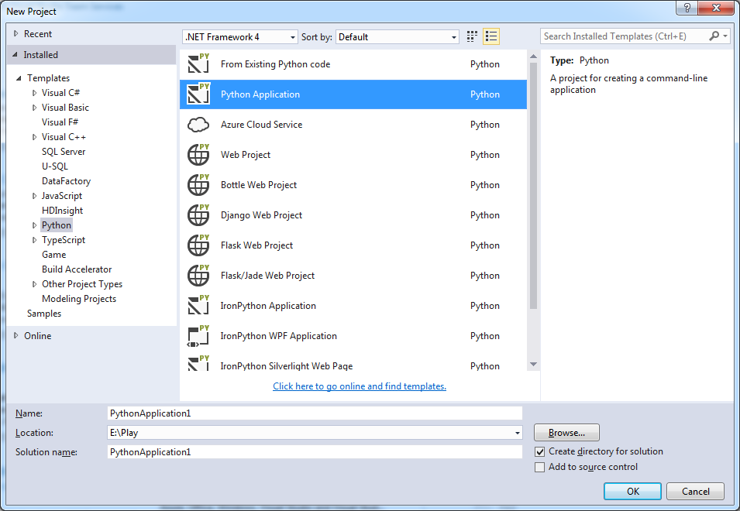Expand the Recent section
This screenshot has width=740, height=511.
(x=16, y=33)
